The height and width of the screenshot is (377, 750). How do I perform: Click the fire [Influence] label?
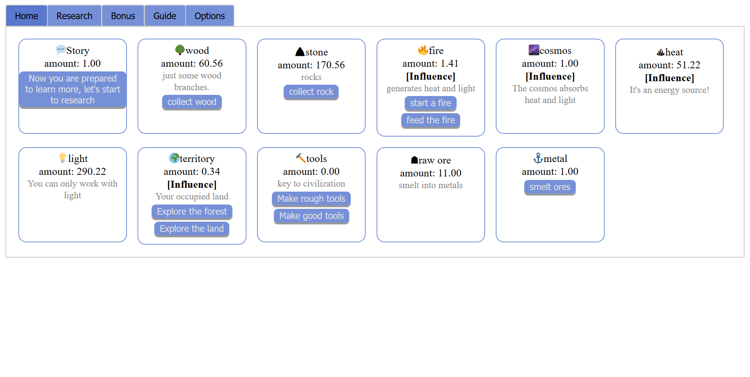430,76
